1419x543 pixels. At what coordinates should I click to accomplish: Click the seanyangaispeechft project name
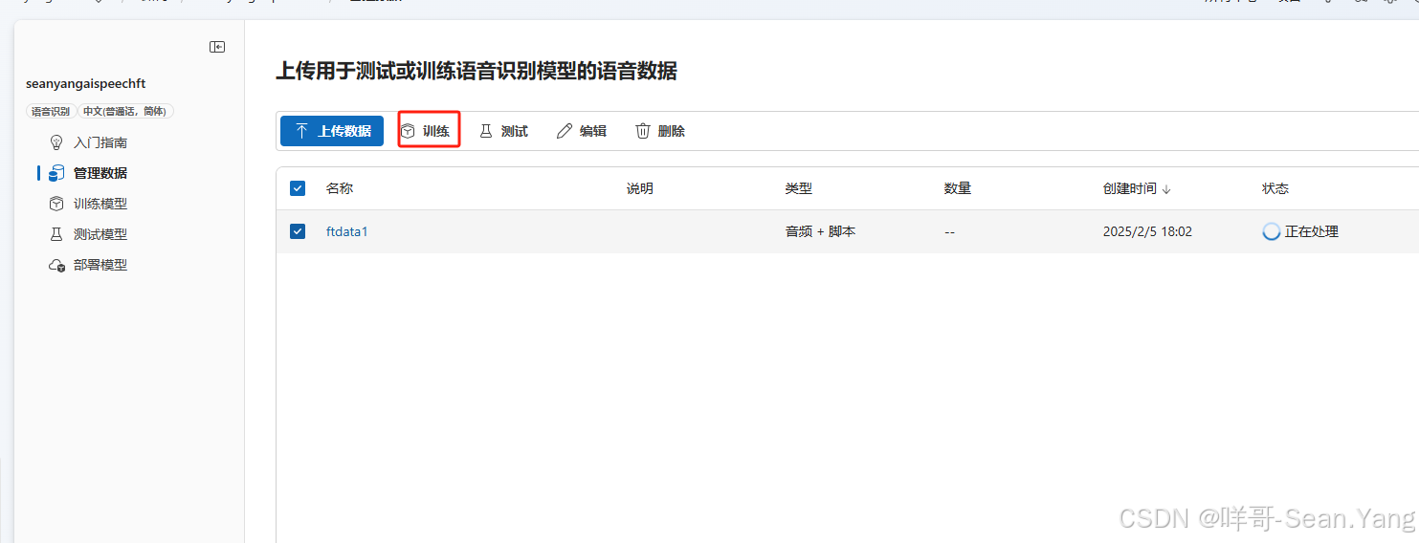85,84
